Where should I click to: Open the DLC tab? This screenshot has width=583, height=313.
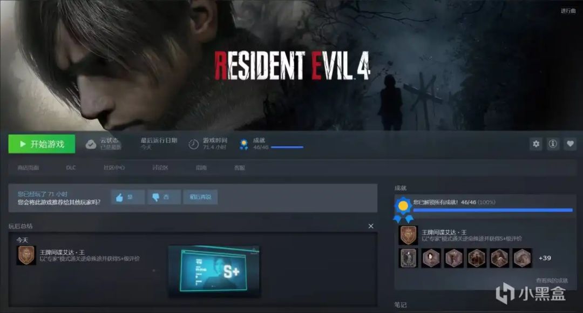[71, 168]
